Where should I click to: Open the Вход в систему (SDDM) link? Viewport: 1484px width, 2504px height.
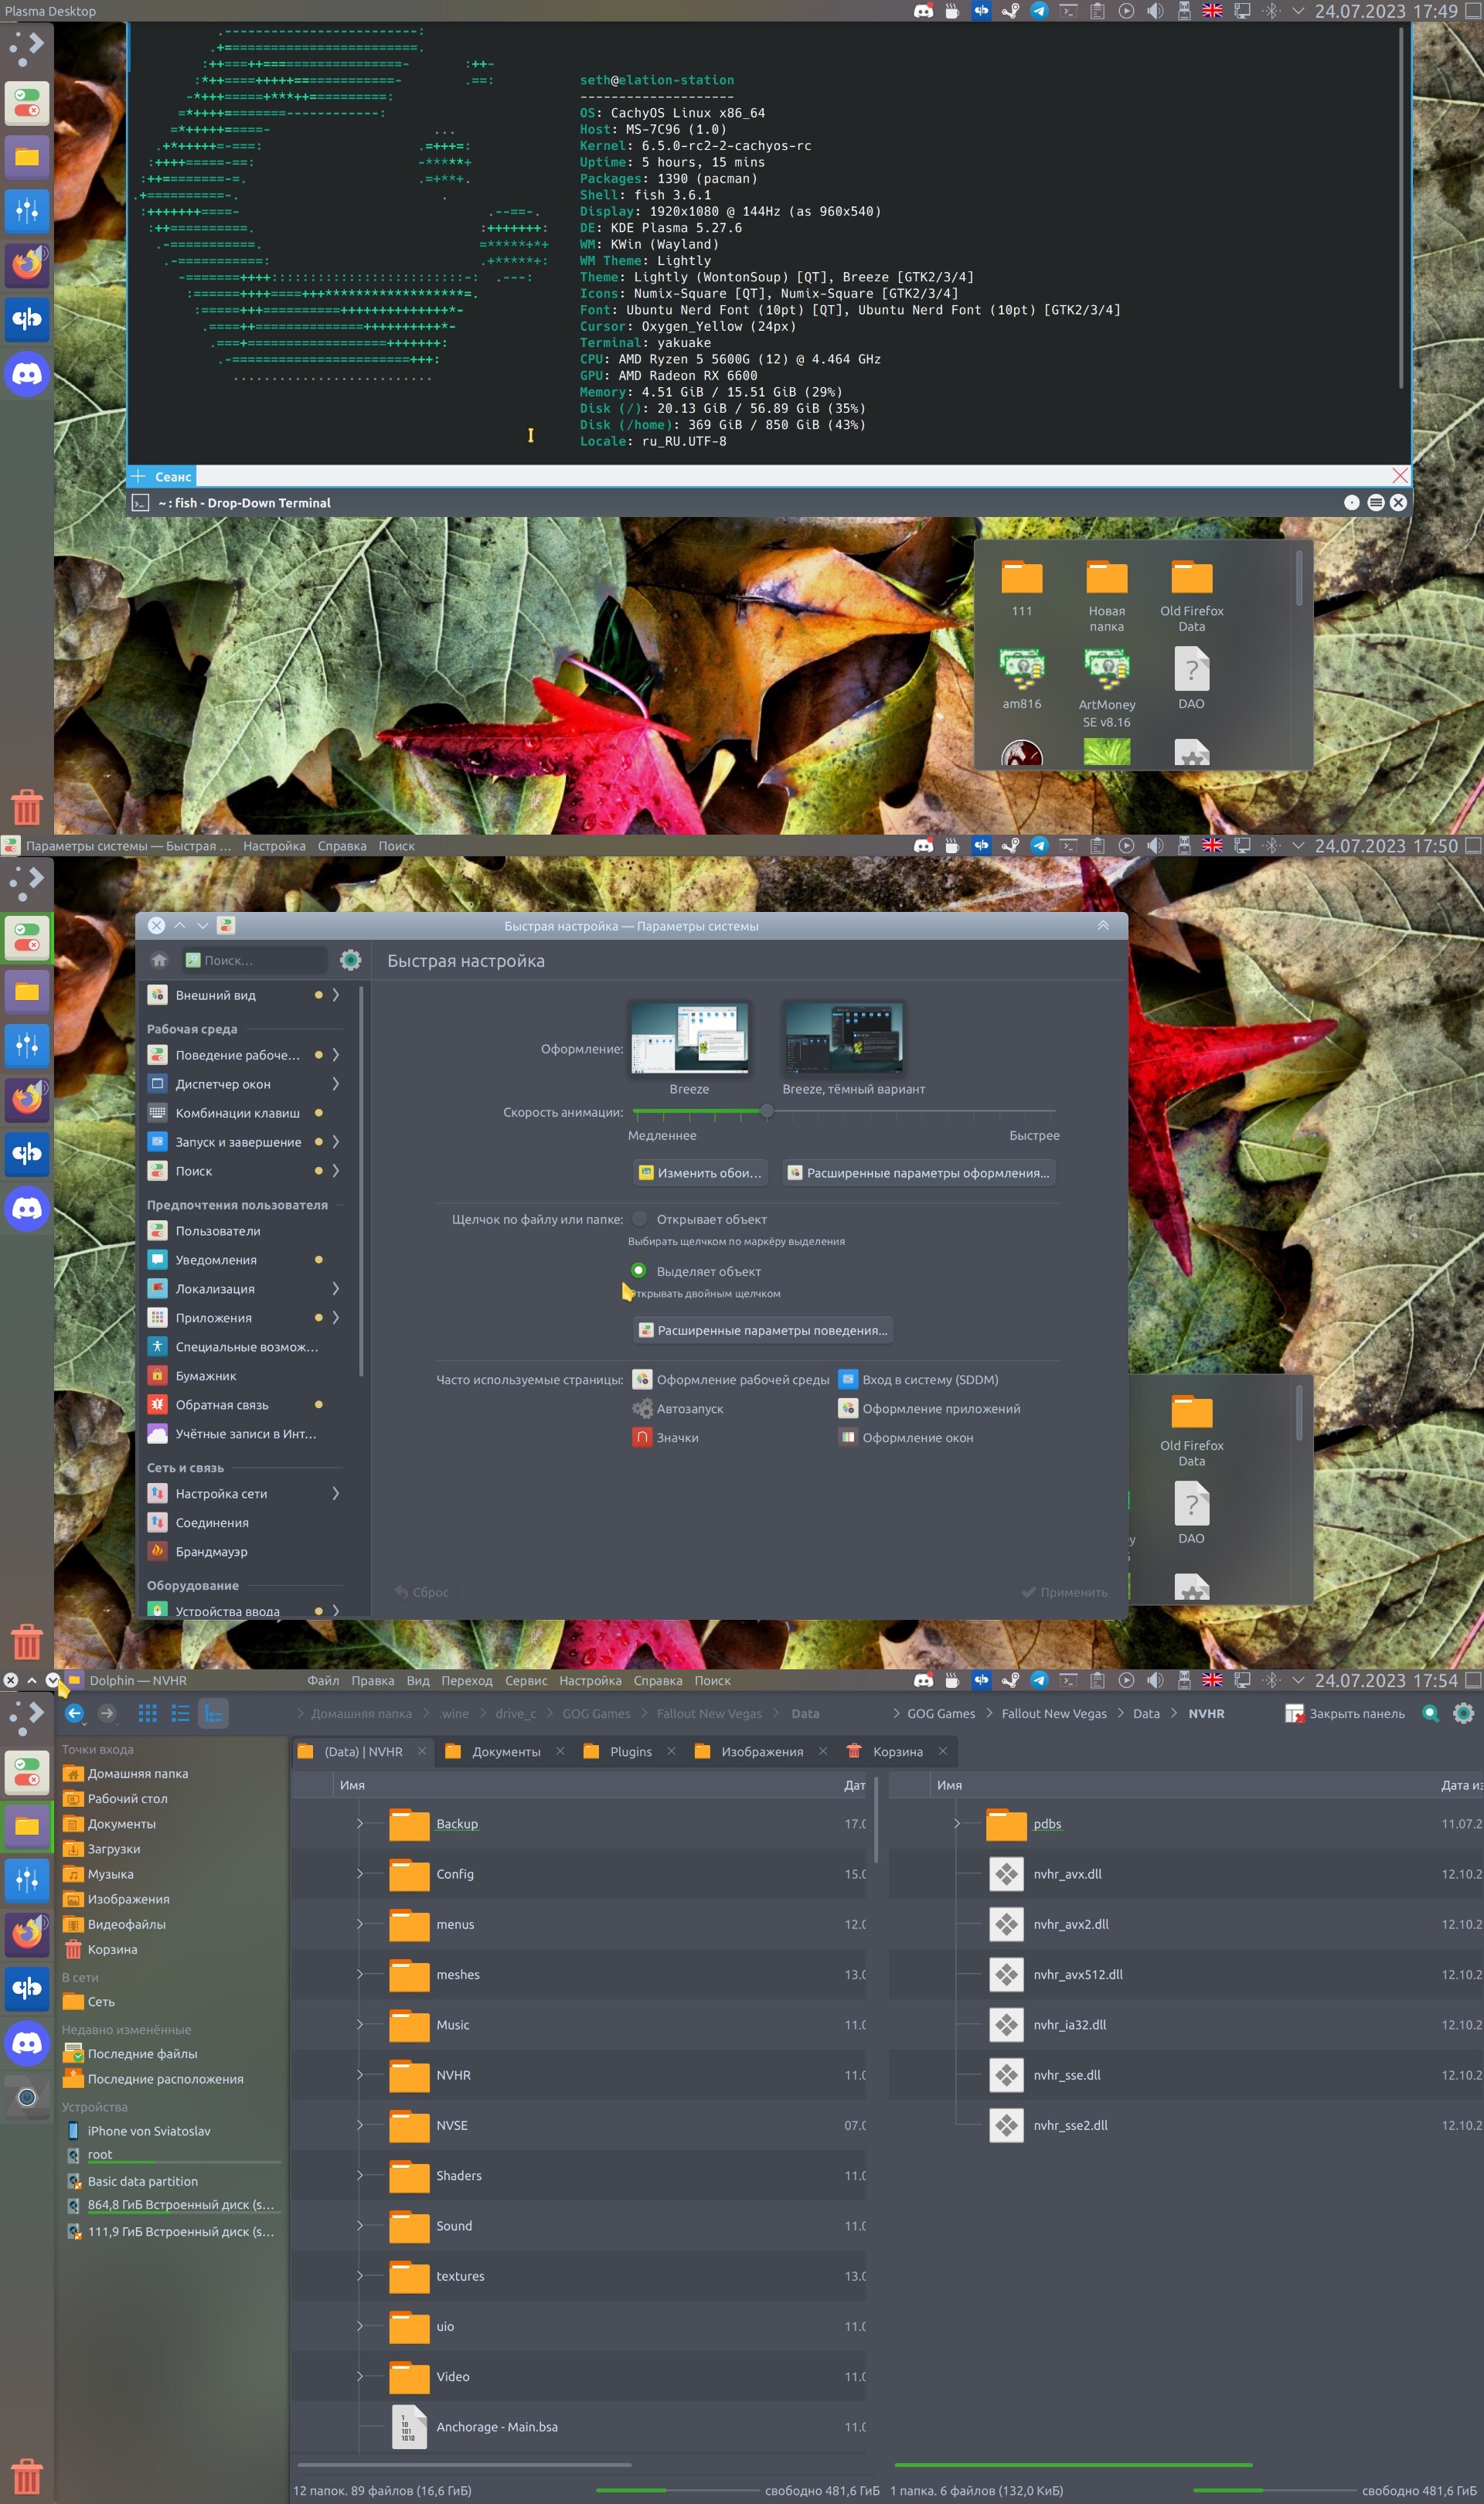[919, 1380]
